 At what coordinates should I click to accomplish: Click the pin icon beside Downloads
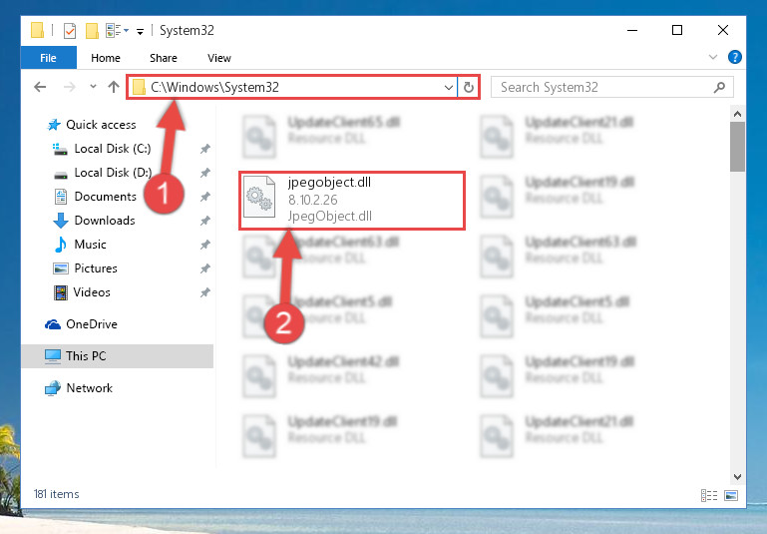pyautogui.click(x=204, y=221)
